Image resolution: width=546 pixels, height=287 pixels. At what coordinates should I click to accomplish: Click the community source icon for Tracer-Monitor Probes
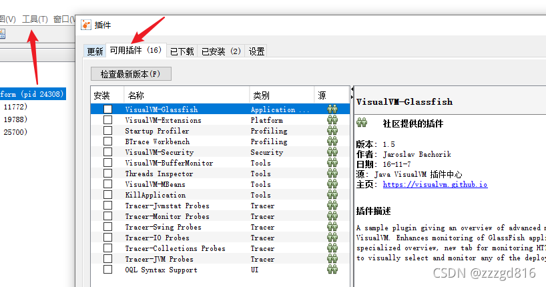point(332,216)
